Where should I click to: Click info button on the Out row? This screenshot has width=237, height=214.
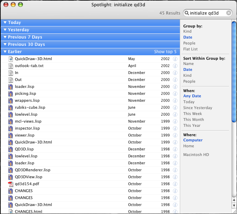point(175,80)
